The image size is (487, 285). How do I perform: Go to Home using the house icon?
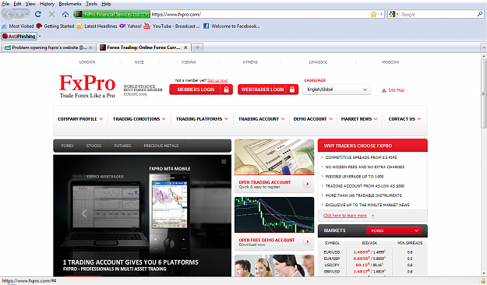[65, 14]
